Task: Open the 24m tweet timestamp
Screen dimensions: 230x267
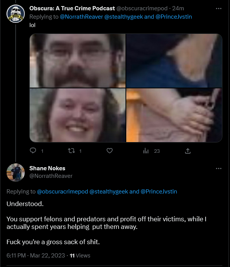Action: [x=178, y=8]
